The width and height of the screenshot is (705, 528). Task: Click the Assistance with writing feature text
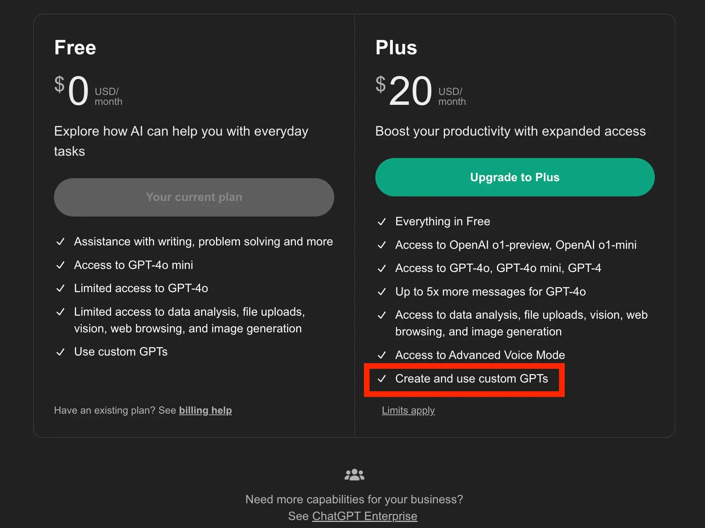(x=203, y=242)
